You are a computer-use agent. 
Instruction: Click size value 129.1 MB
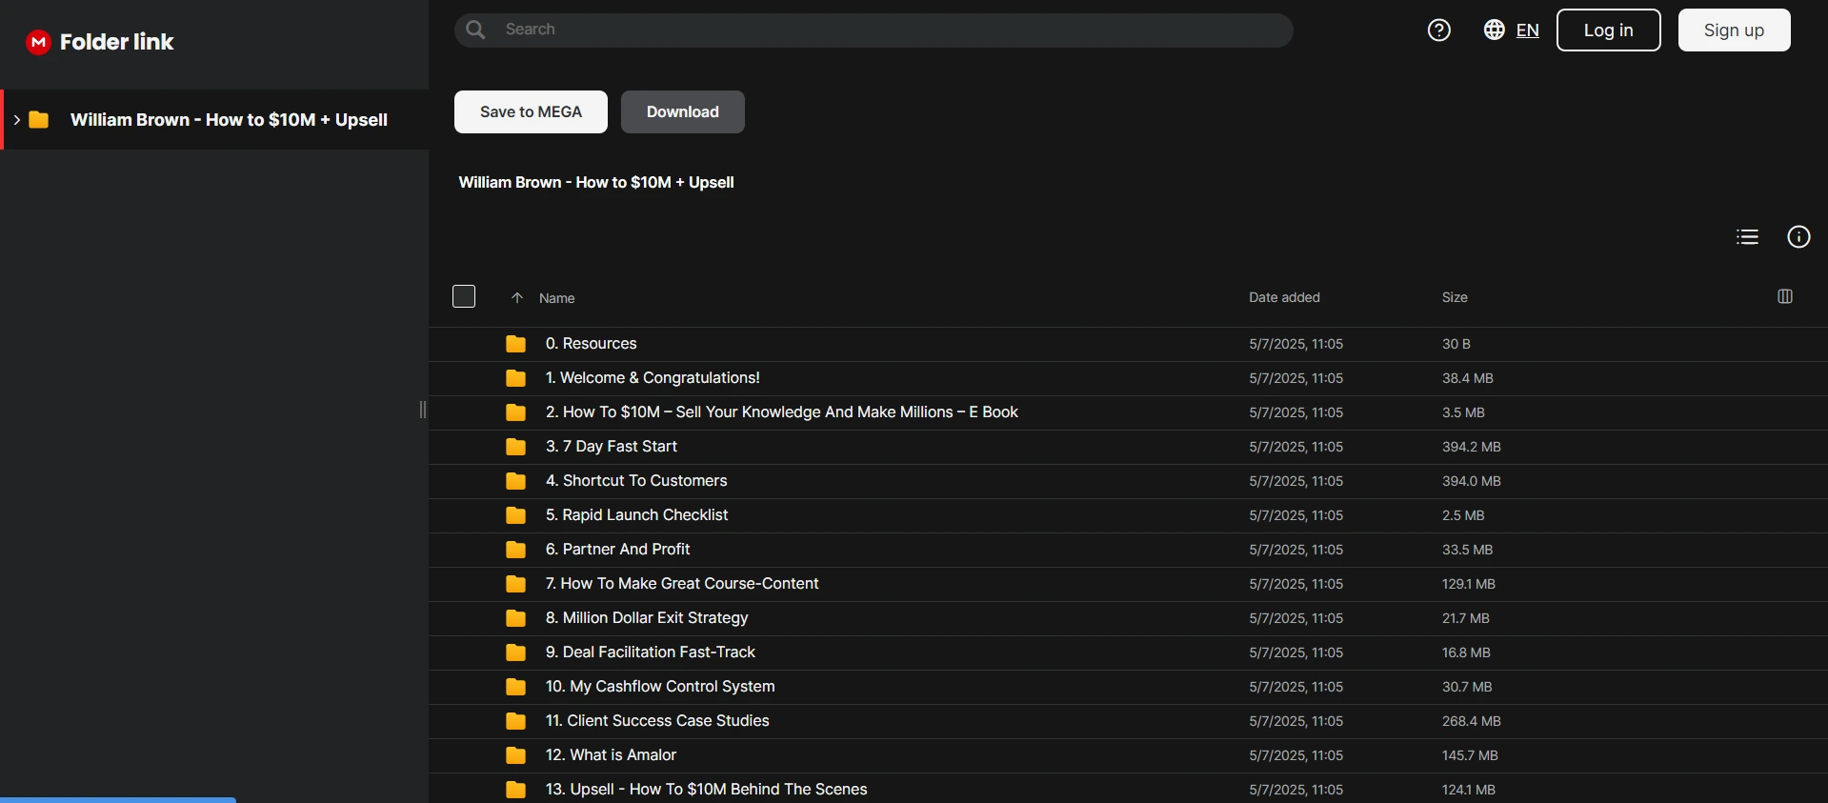pos(1468,584)
